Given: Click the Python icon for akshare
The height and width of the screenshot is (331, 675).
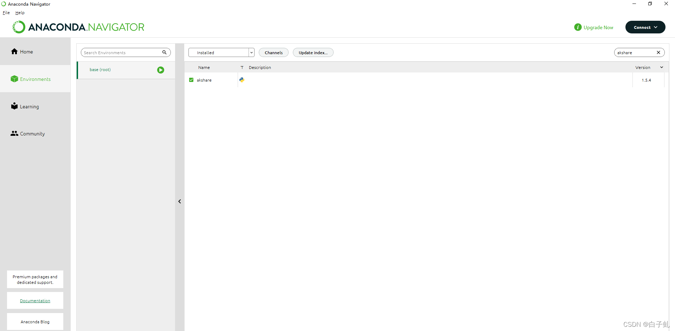Looking at the screenshot, I should coord(242,80).
